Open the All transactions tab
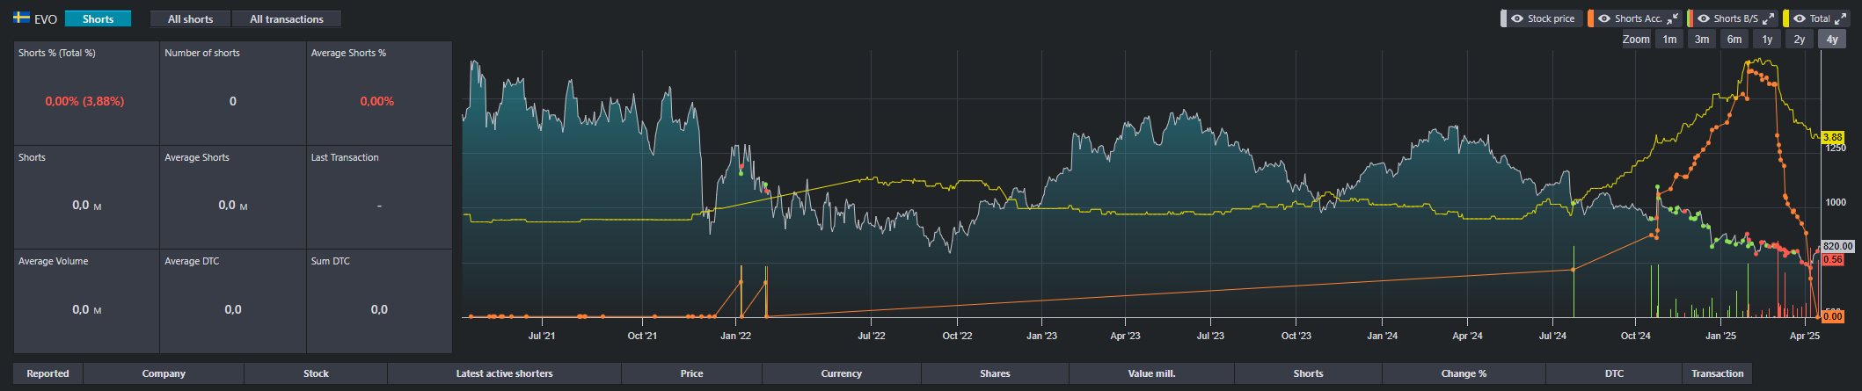The image size is (1862, 391). point(286,18)
